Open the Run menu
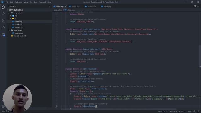The width and height of the screenshot is (201, 113). click(35, 2)
